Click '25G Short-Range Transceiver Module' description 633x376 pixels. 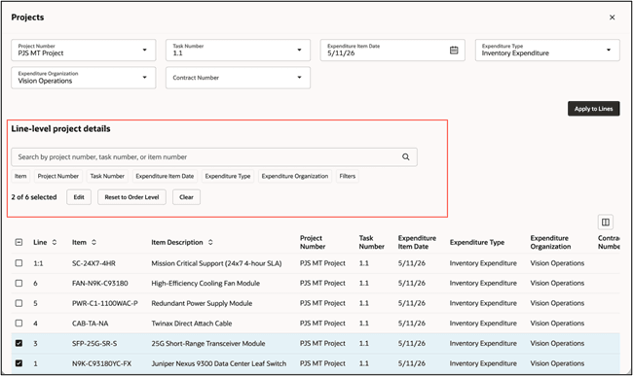208,343
